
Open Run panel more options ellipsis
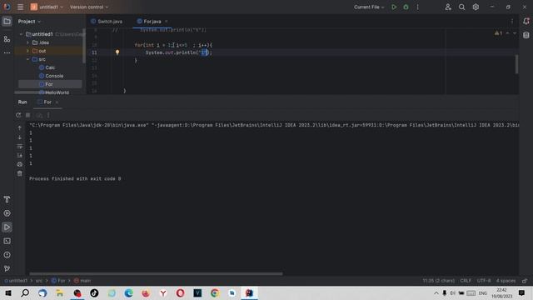click(x=48, y=115)
